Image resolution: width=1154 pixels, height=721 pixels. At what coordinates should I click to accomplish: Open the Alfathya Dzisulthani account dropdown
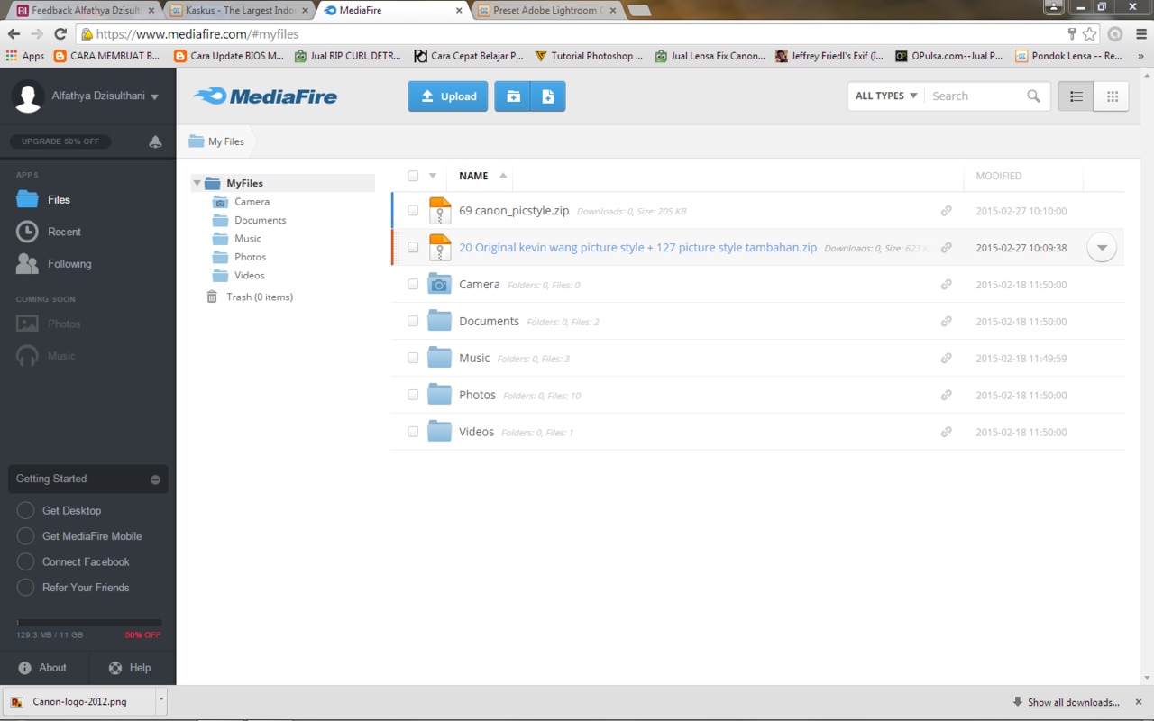105,96
